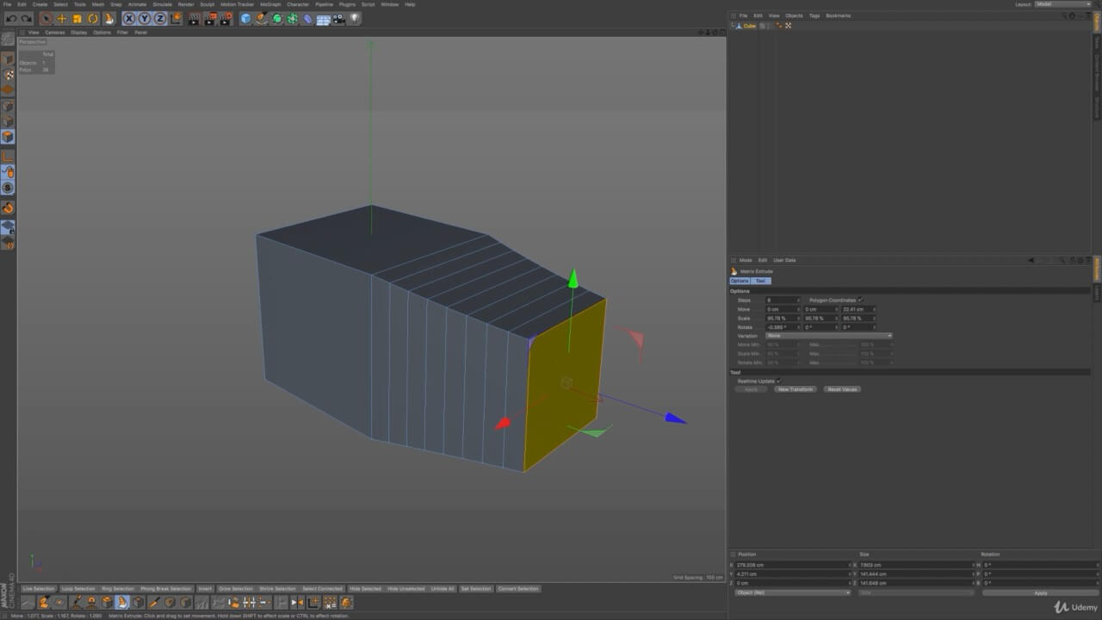This screenshot has width=1102, height=620.
Task: Open the Variation dropdown
Action: (828, 336)
